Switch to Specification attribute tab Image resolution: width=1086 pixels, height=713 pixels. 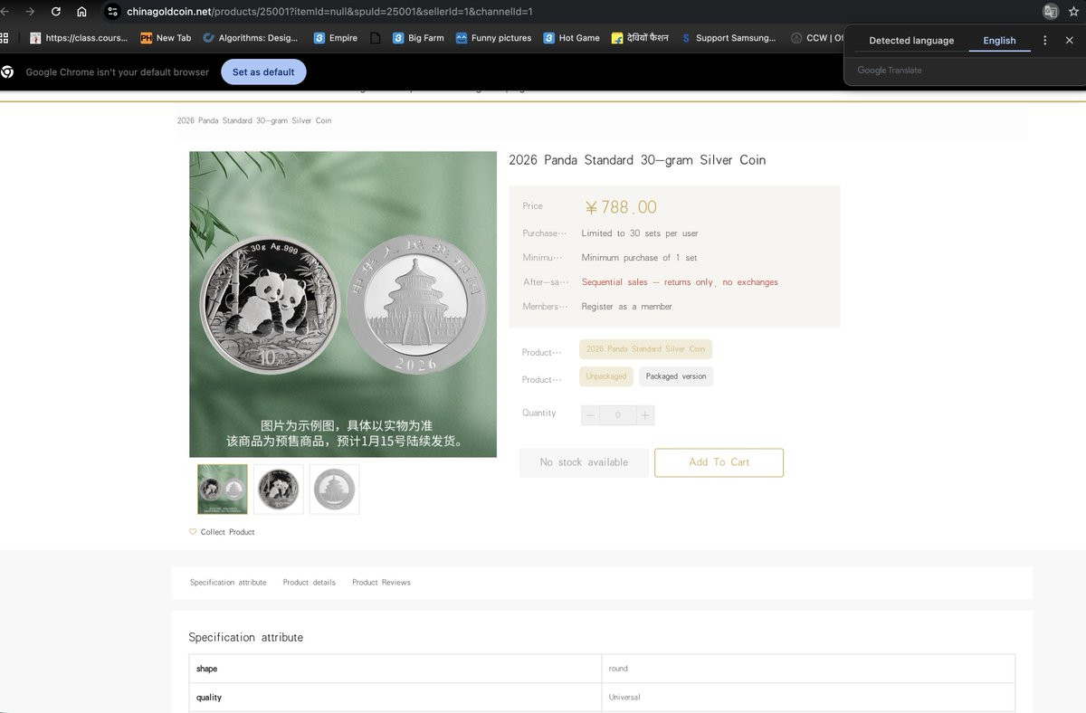[228, 583]
